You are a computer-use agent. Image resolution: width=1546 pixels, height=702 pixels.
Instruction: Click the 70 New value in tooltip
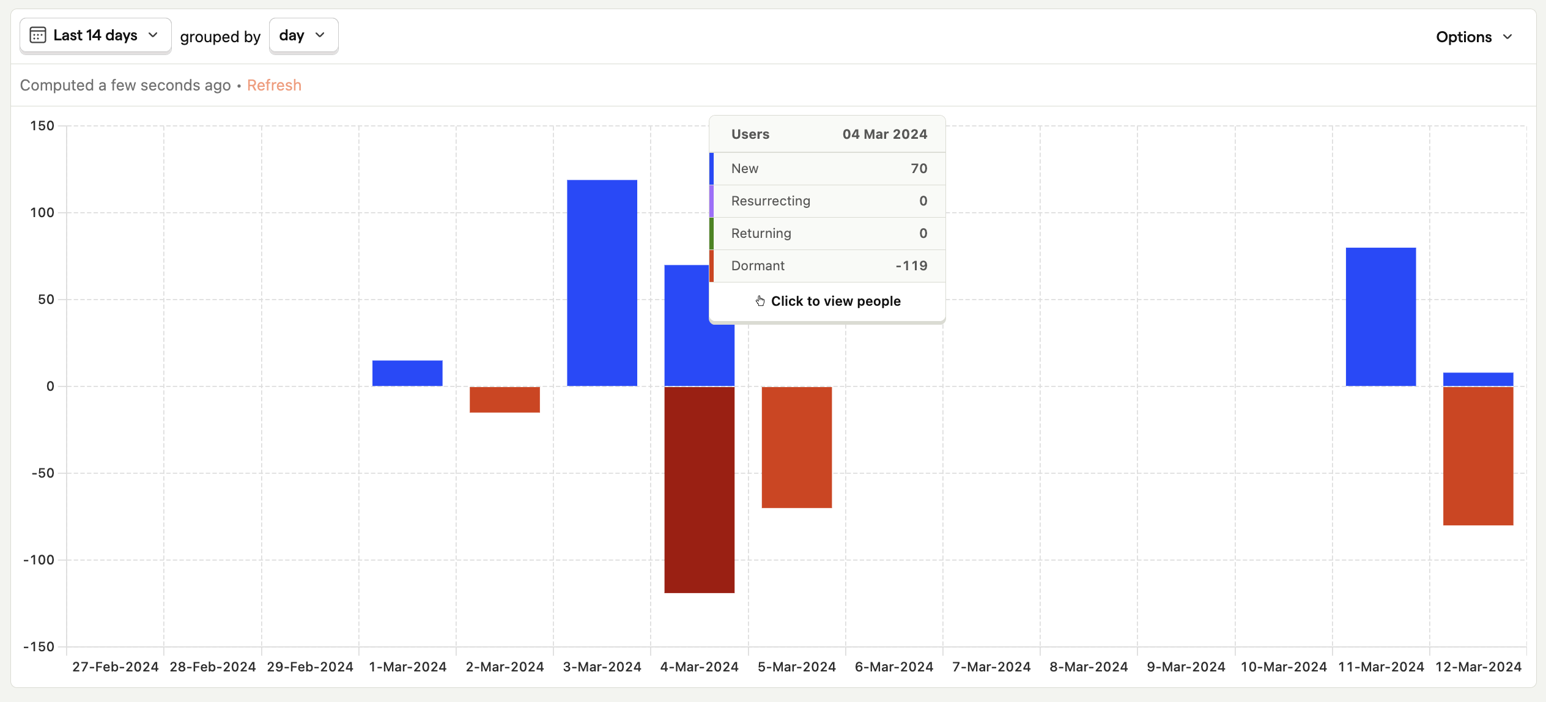pyautogui.click(x=919, y=169)
